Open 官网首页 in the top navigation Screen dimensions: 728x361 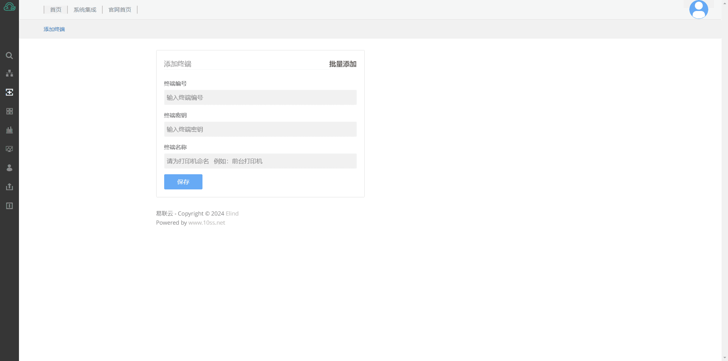tap(120, 9)
